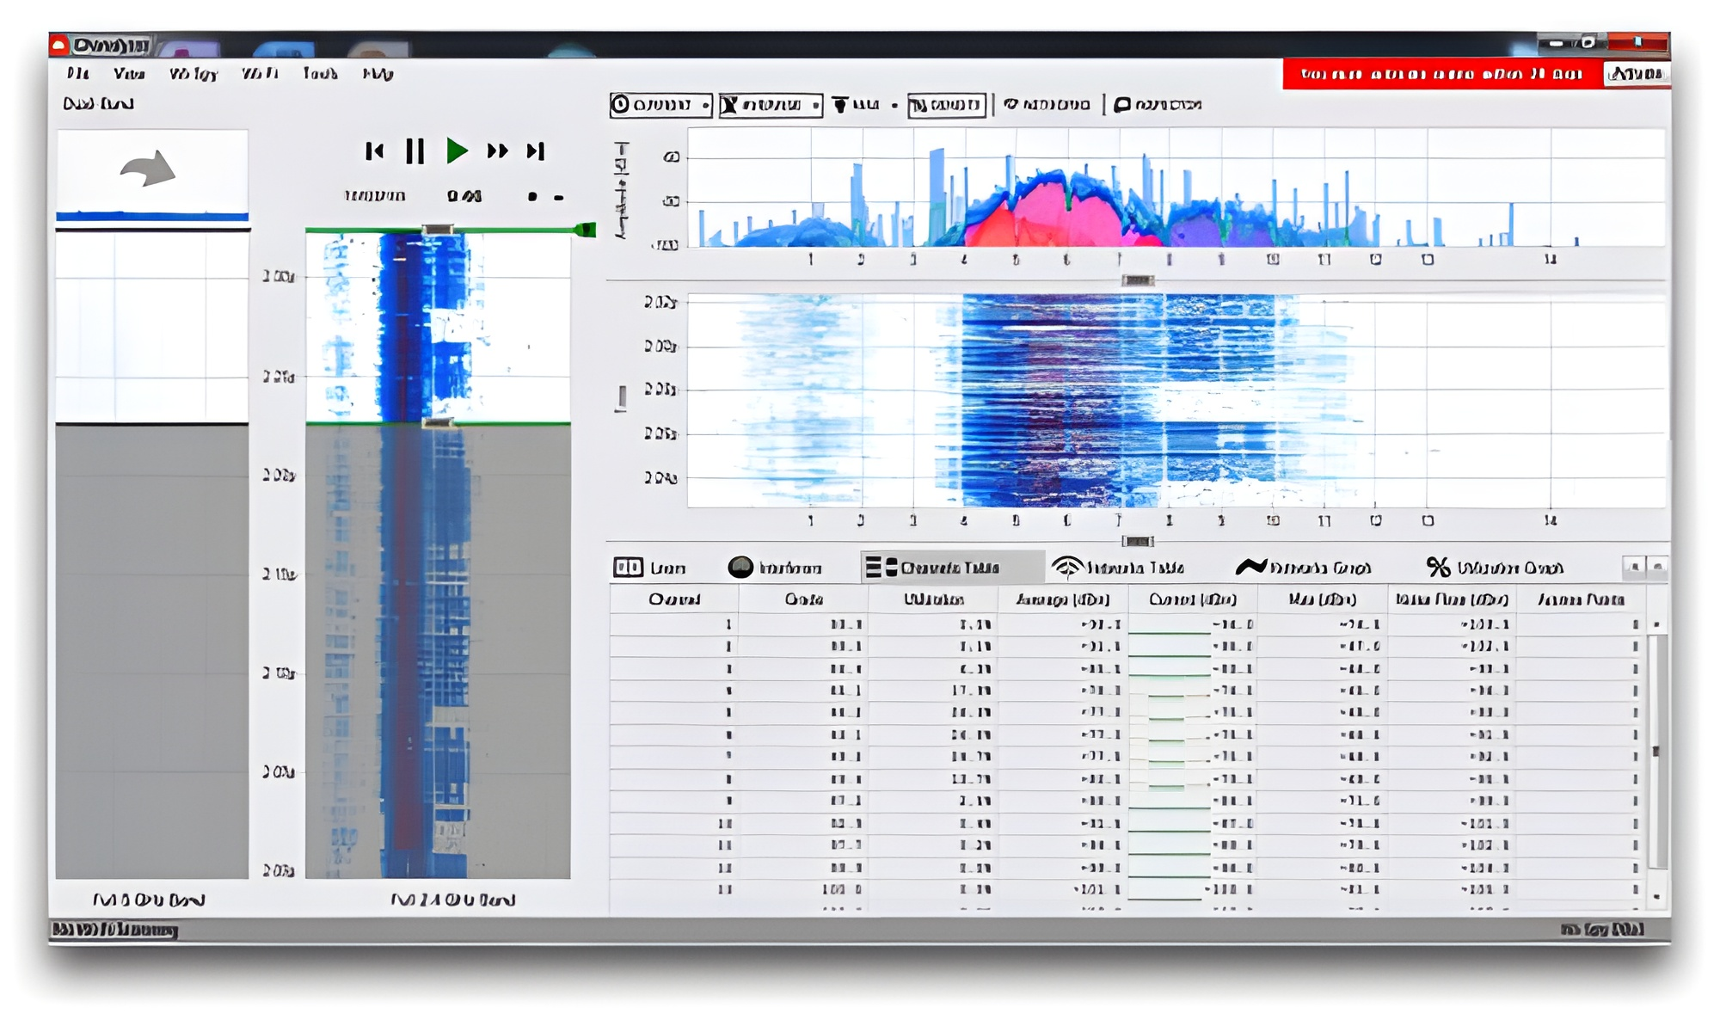Click the red notification banner
The image size is (1720, 1032).
(1441, 74)
